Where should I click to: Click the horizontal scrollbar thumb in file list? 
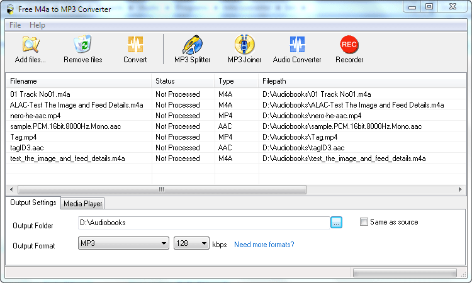[x=161, y=189]
